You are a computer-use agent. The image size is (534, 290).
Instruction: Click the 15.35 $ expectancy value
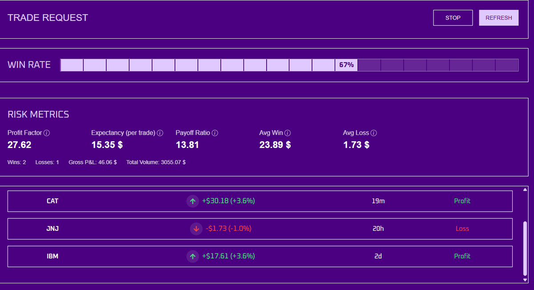click(107, 145)
